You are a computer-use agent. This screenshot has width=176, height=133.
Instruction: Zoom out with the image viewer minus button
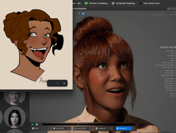[50, 83]
